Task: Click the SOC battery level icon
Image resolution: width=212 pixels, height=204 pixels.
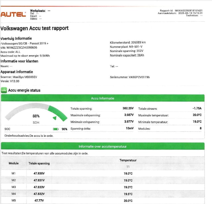Action: 56,129
